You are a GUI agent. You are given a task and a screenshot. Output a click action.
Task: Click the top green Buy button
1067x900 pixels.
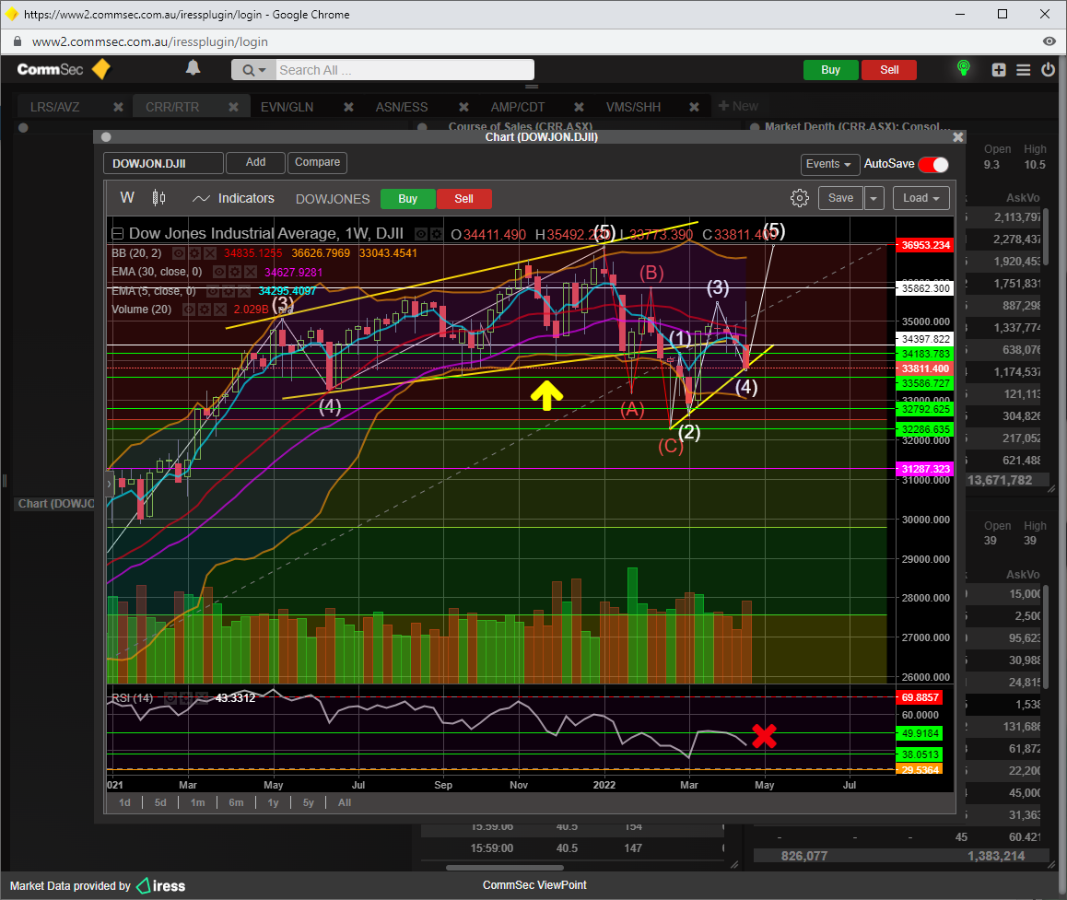830,70
